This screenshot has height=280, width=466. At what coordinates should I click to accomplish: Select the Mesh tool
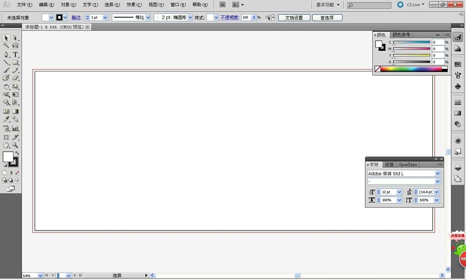coord(6,111)
